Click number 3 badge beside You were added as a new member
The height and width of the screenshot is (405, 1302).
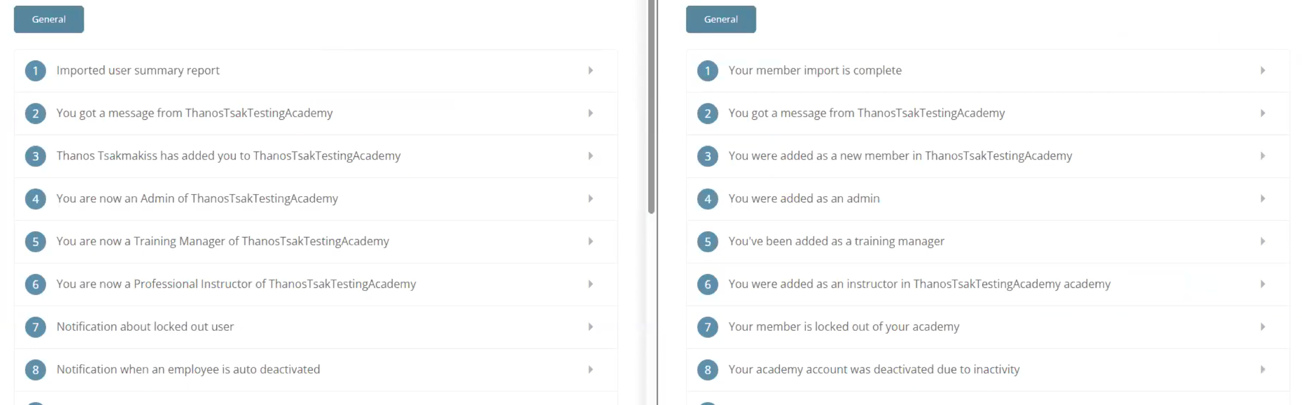(707, 156)
